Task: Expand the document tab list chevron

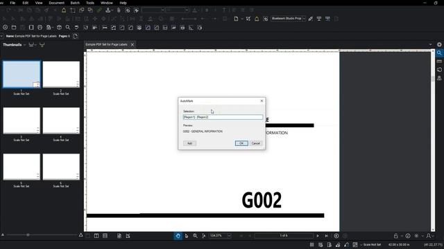Action: coord(430,44)
